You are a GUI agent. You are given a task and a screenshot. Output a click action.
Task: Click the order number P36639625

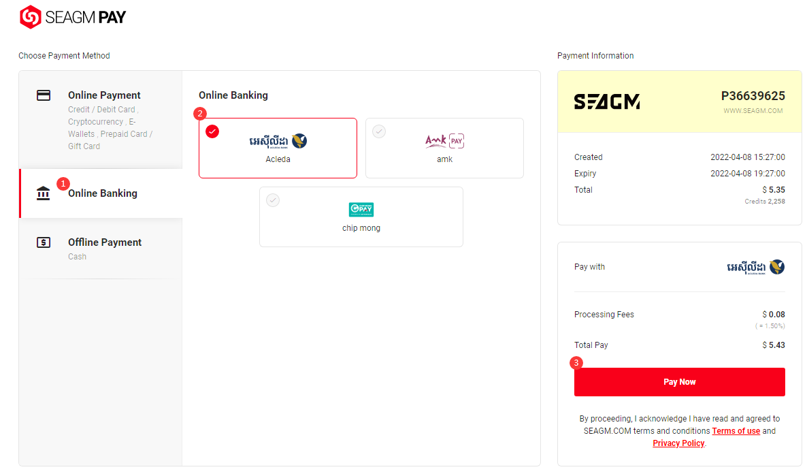(753, 96)
